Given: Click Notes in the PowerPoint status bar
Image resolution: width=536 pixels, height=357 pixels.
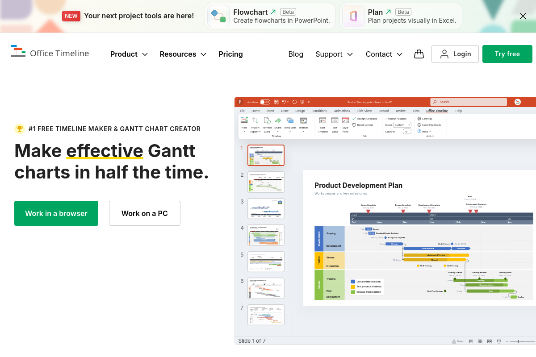Looking at the screenshot, I should click(458, 341).
